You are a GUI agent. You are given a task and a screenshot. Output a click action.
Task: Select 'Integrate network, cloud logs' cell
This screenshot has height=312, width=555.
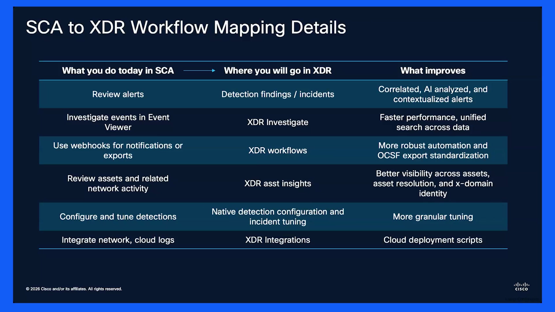(118, 240)
